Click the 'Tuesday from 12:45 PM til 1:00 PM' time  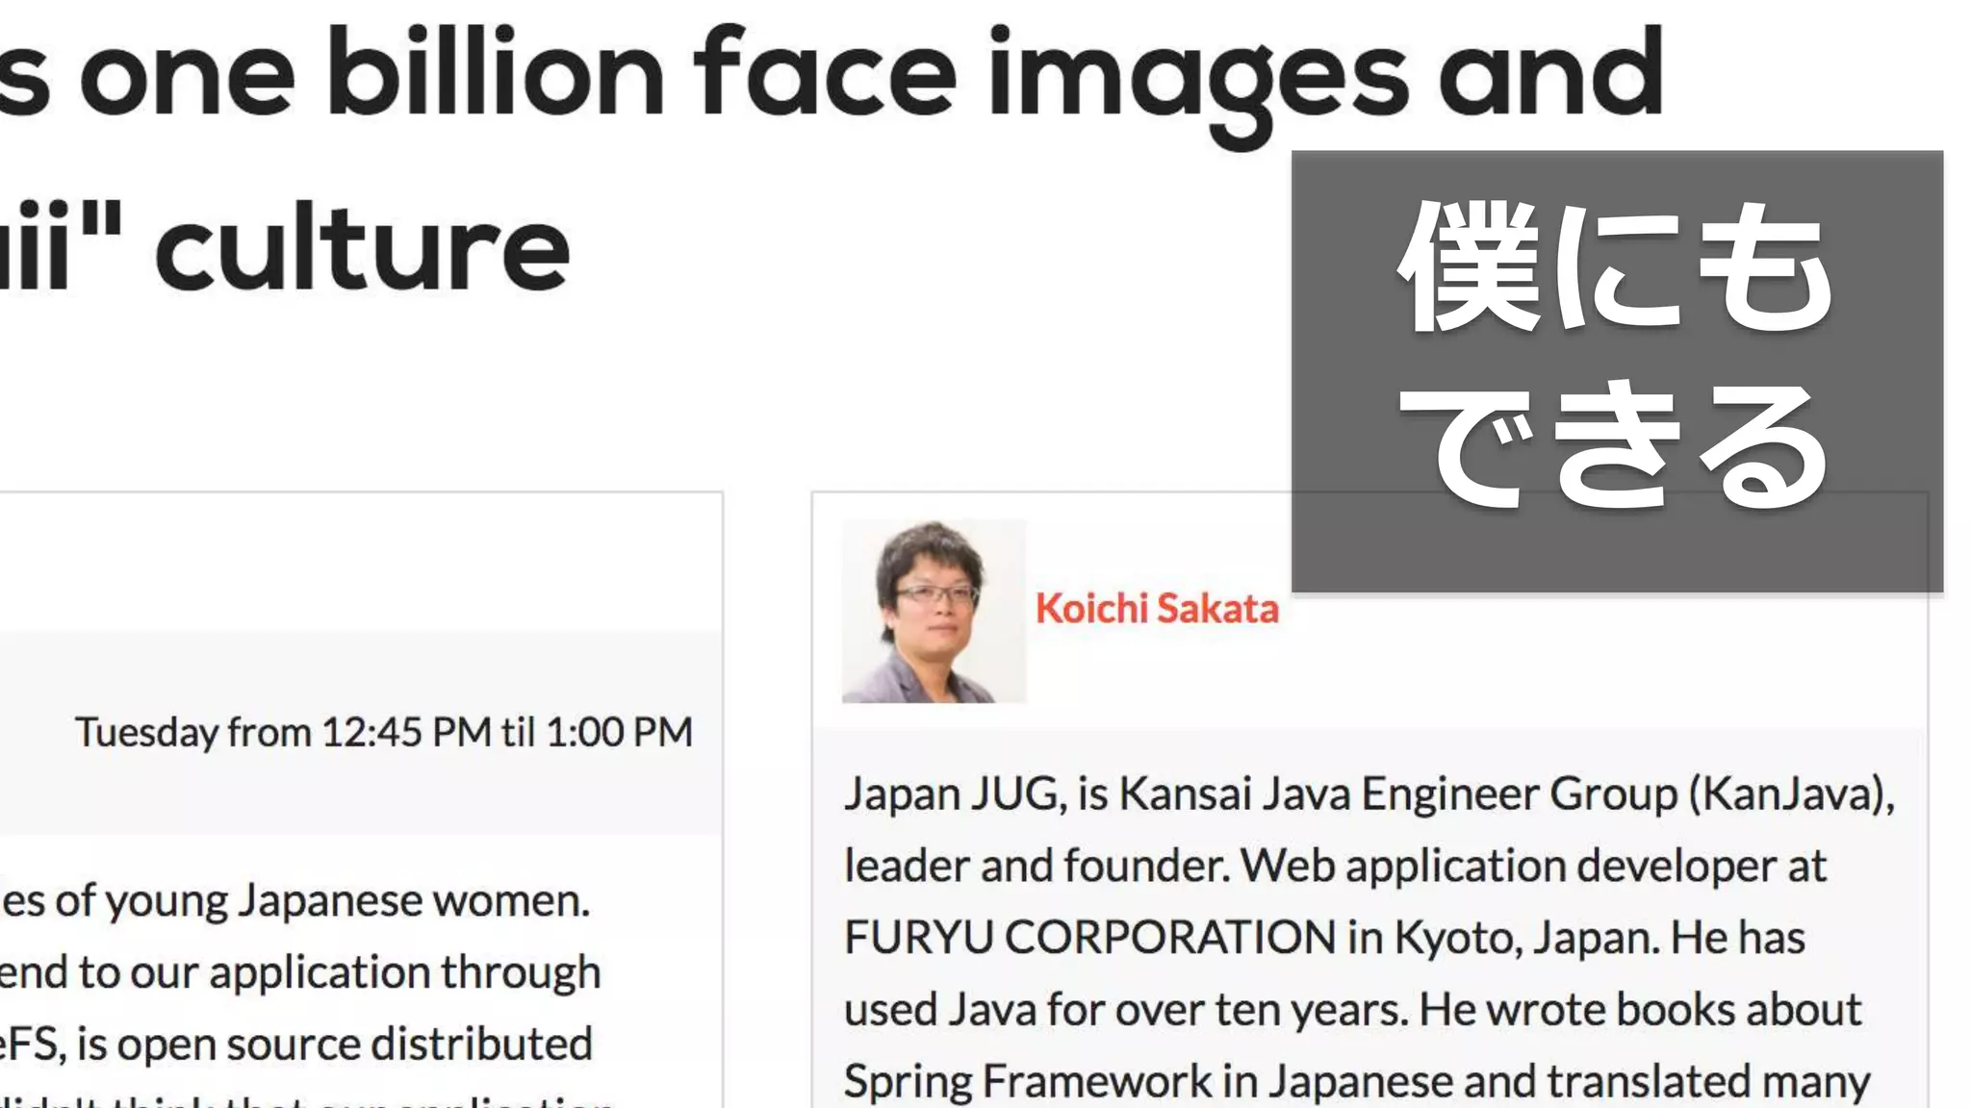click(x=383, y=733)
